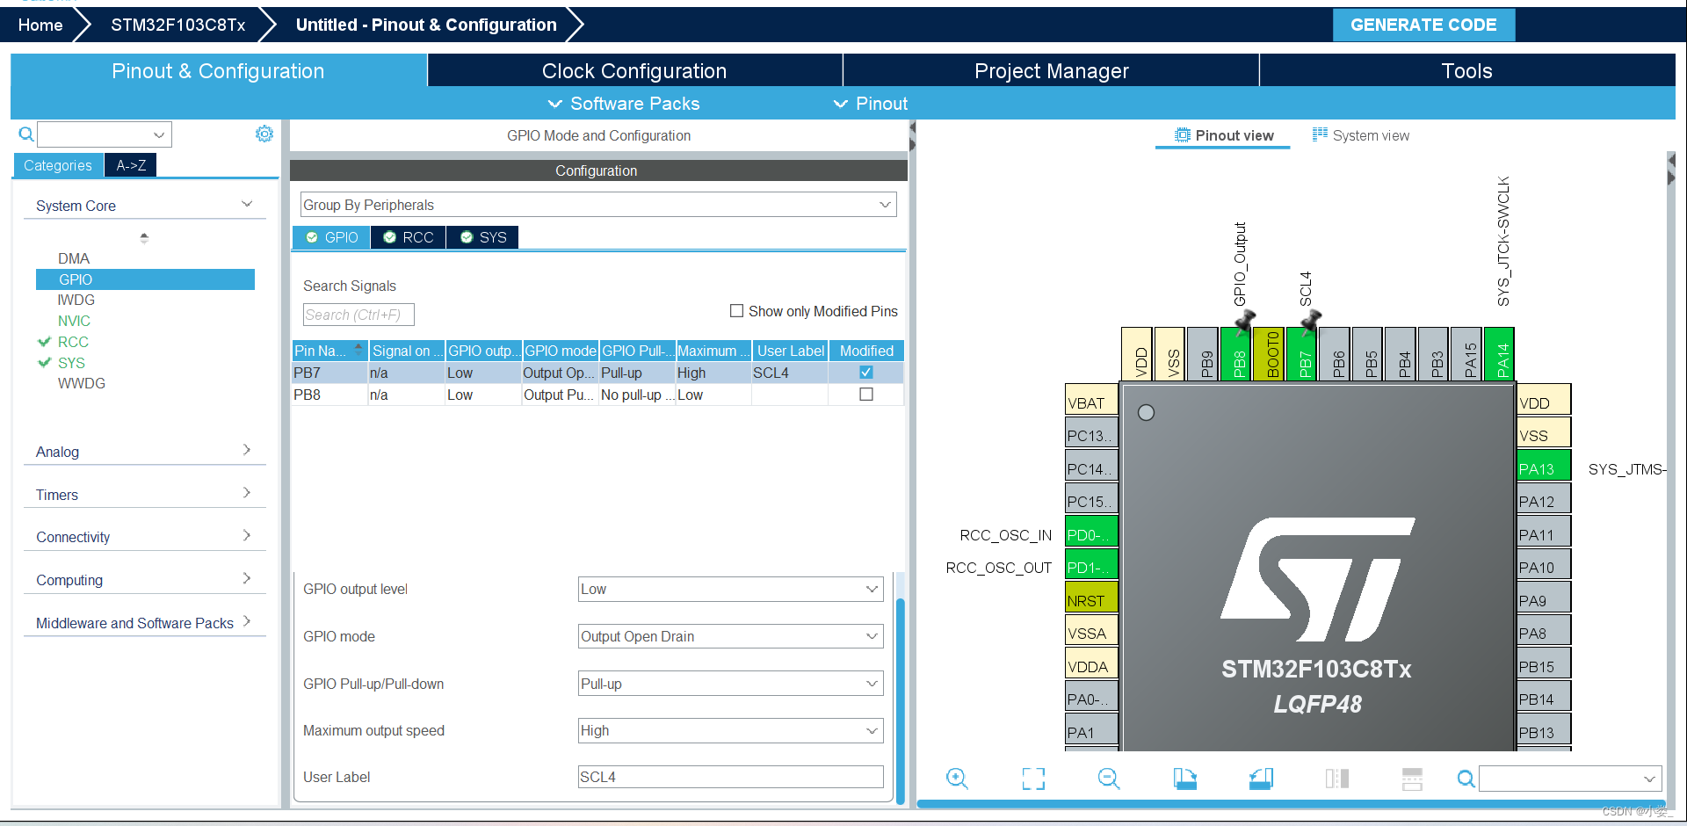This screenshot has height=826, width=1687.
Task: Select the PA14 pin on chip
Action: (x=1499, y=353)
